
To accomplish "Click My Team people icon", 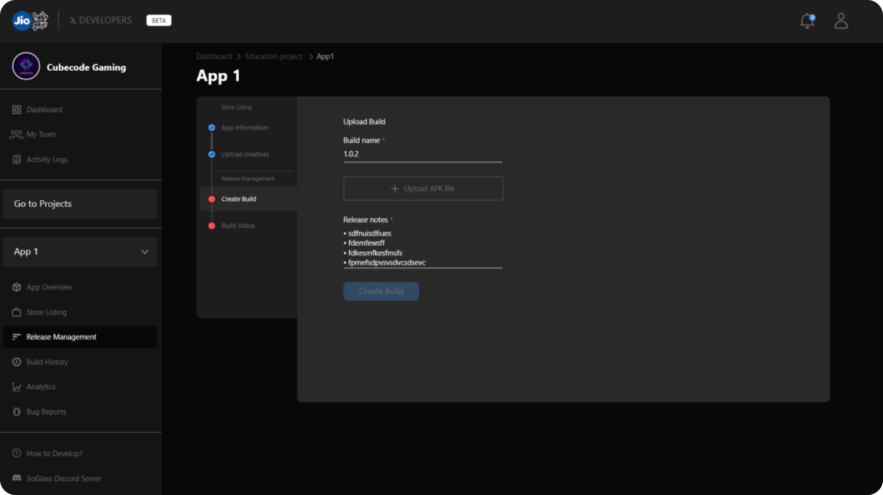I will coord(16,135).
